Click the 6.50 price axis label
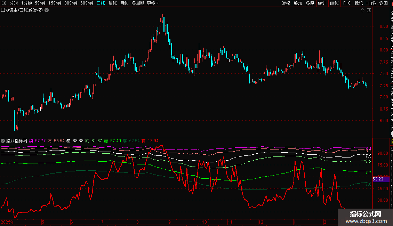This screenshot has height=226, width=393. [x=384, y=121]
